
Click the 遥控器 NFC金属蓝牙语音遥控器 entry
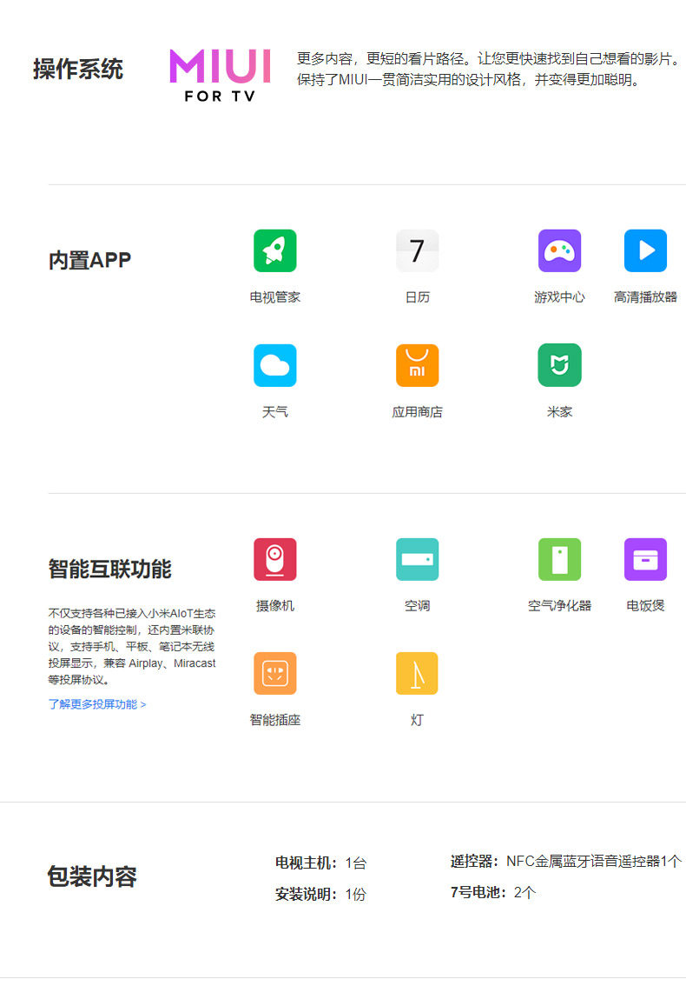[565, 861]
